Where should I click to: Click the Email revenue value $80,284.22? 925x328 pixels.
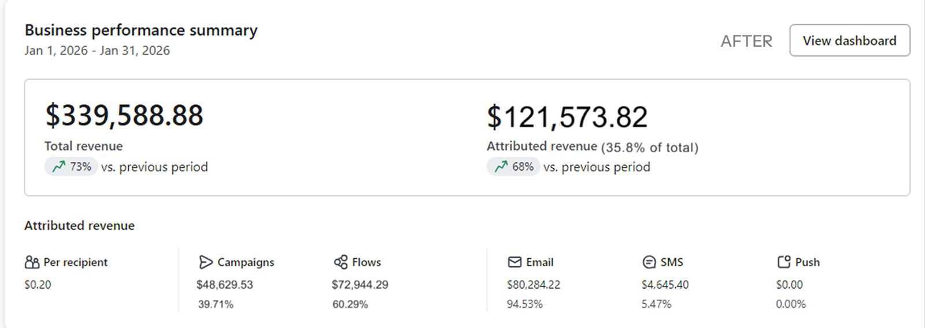pos(533,285)
